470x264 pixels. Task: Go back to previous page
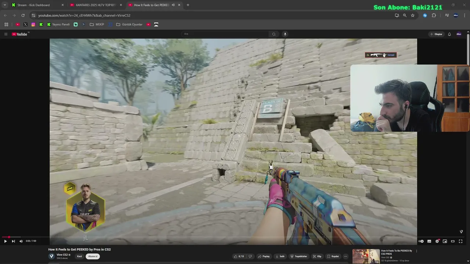(x=5, y=15)
